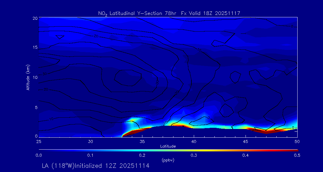Click altitude axis tick label "0"

pyautogui.click(x=36, y=136)
